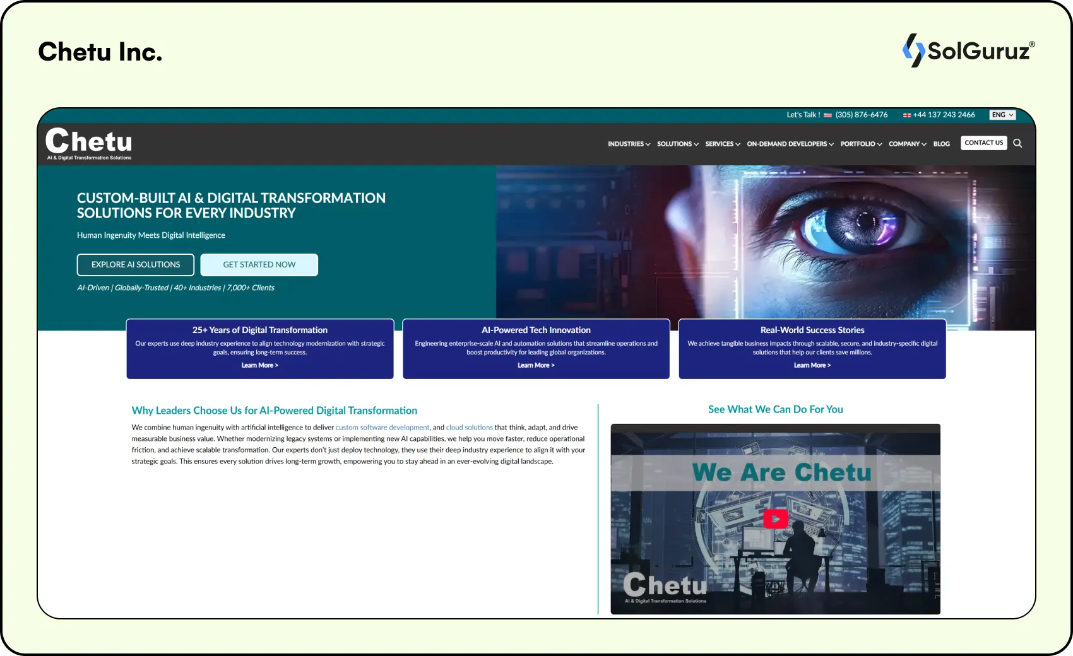This screenshot has height=656, width=1073.
Task: Click Learn More on Real-World Success Stories card
Action: point(812,365)
